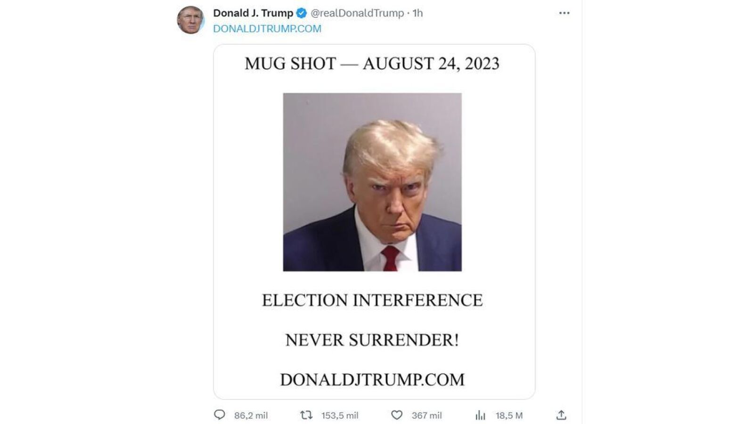Like the post with the heart icon
The width and height of the screenshot is (754, 424).
(397, 415)
